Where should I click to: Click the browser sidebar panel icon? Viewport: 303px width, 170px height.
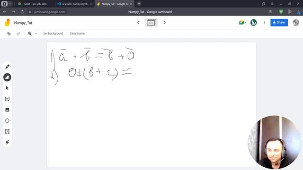point(263,4)
